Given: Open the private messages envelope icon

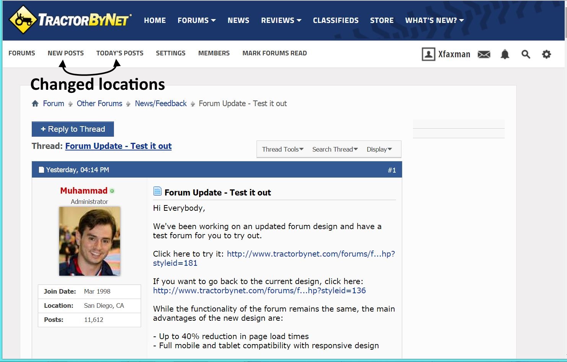Looking at the screenshot, I should 484,55.
